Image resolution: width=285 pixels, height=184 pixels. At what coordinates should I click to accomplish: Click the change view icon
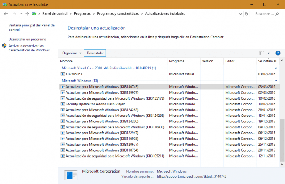coord(262,53)
